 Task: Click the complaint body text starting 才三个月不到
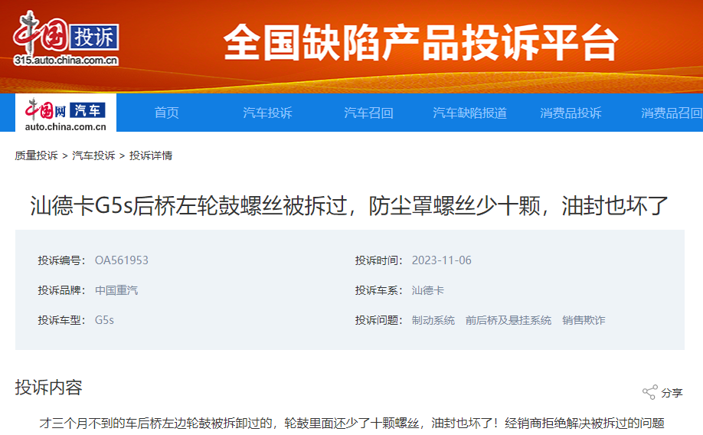coord(352,424)
